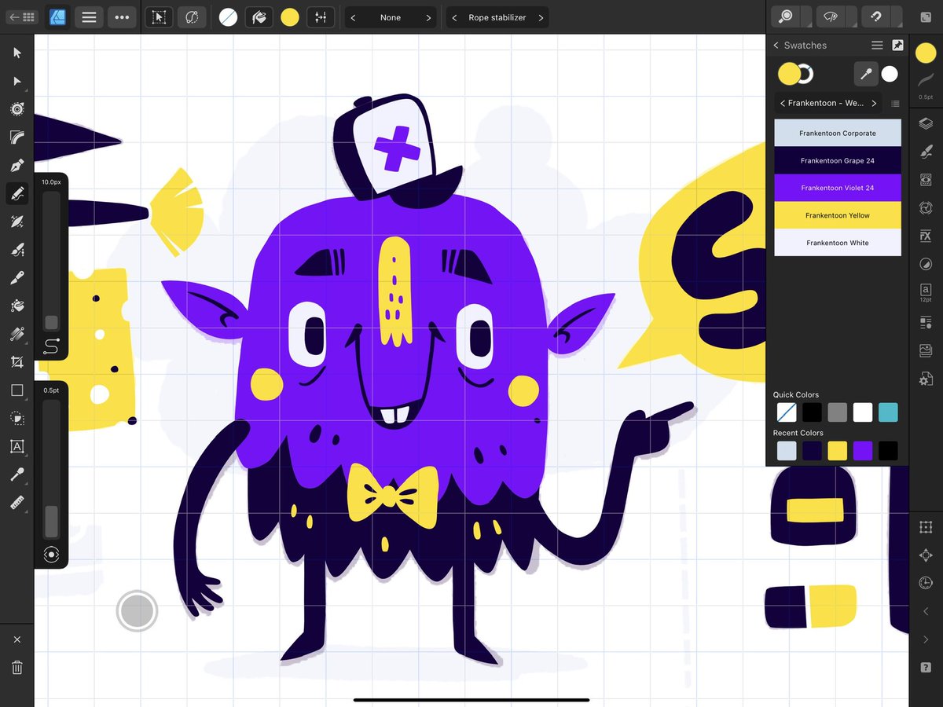943x707 pixels.
Task: Select the Pen tool
Action: pyautogui.click(x=17, y=165)
